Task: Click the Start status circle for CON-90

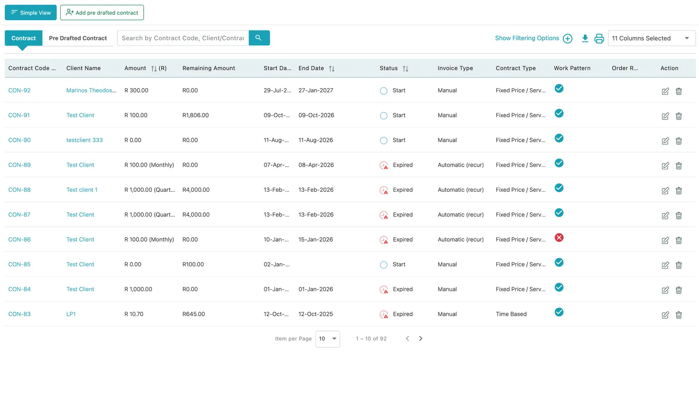Action: 384,140
